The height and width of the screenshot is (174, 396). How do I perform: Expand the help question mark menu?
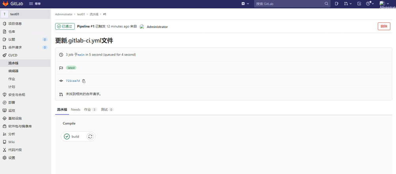click(370, 4)
